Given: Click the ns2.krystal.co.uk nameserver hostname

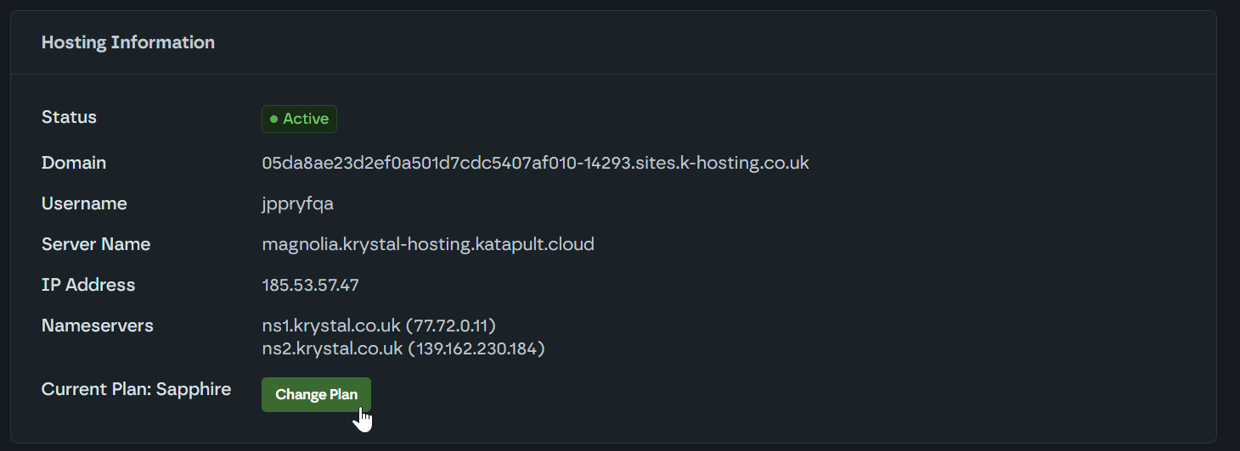Looking at the screenshot, I should click(x=332, y=348).
